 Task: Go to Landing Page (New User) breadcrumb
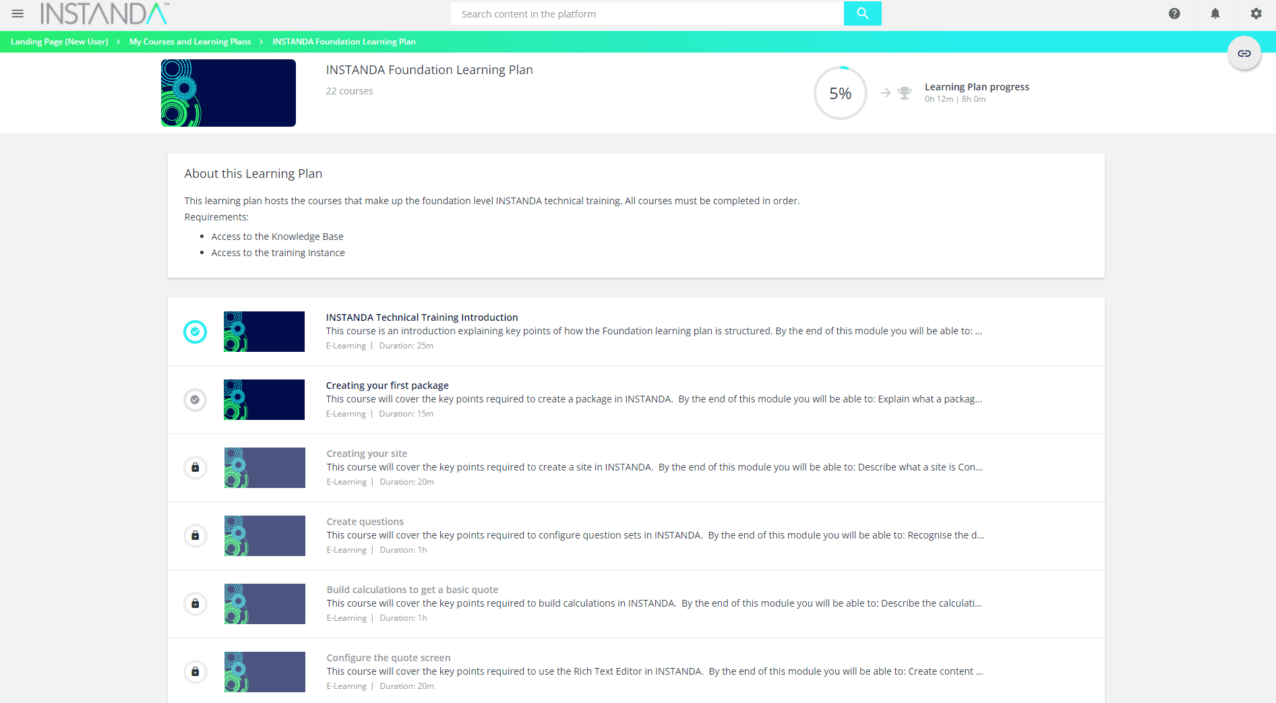tap(59, 42)
